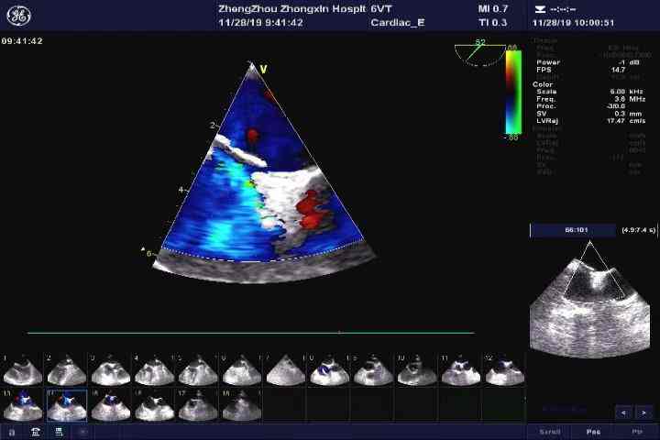The image size is (660, 440).
Task: Open the highlighted thumbnail in the second row
Action: [x=67, y=406]
